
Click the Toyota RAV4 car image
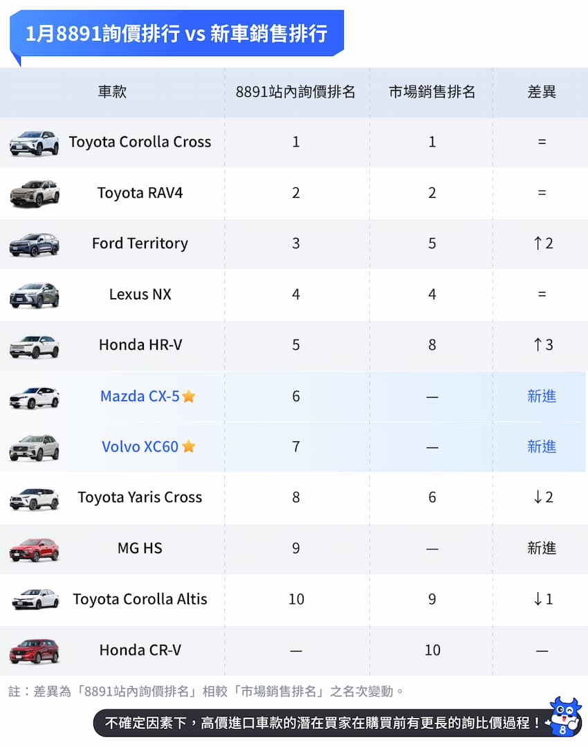tap(34, 194)
